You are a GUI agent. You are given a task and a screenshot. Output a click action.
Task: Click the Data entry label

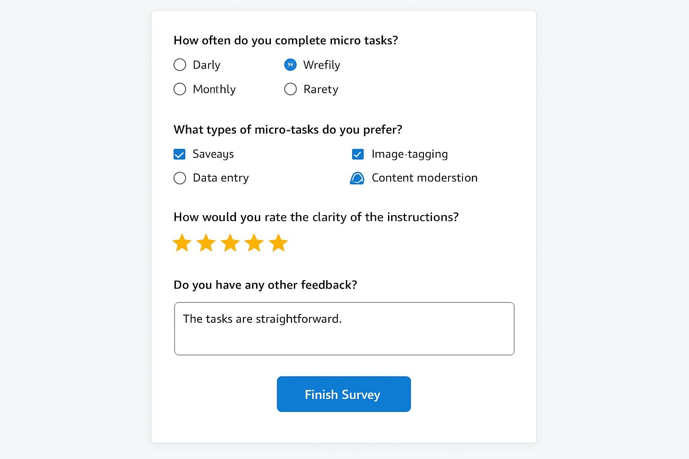coord(221,178)
